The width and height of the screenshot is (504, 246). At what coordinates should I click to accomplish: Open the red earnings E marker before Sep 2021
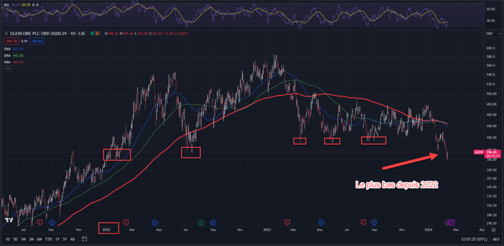click(40, 222)
